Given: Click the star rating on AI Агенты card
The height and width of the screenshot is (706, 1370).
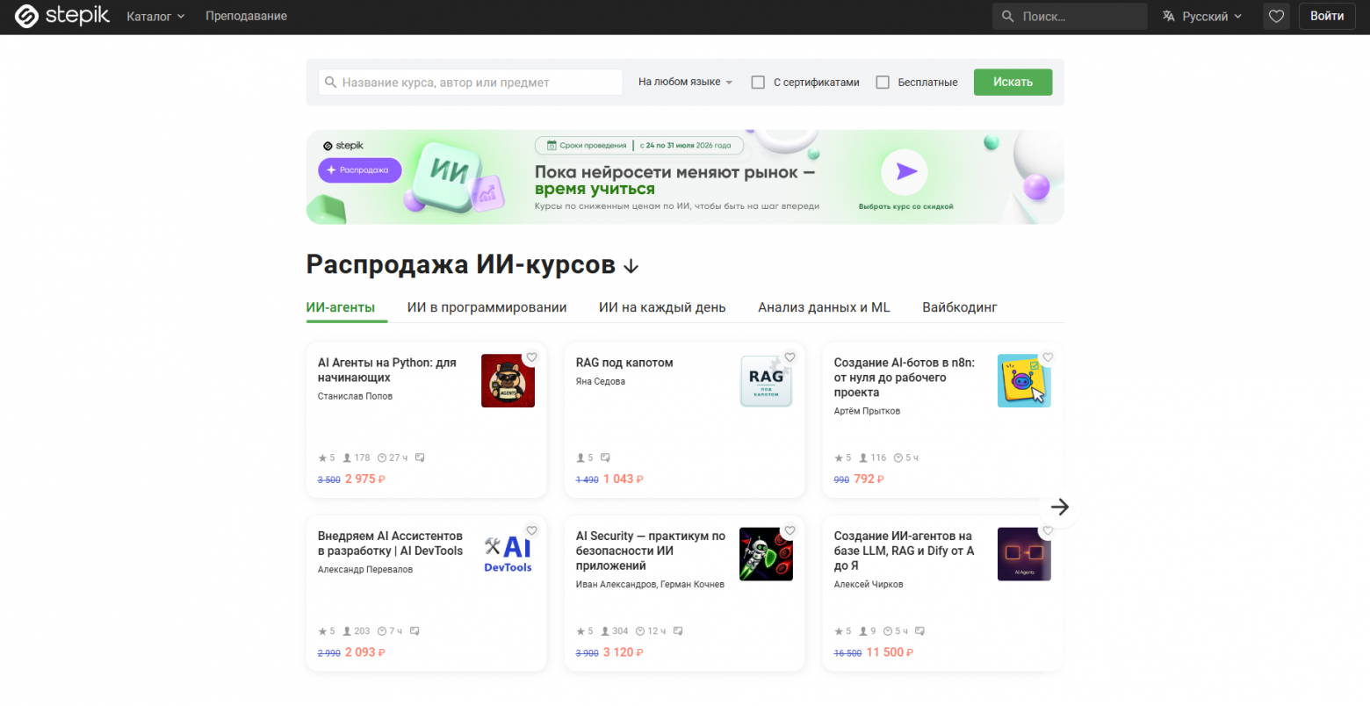Looking at the screenshot, I should (327, 457).
